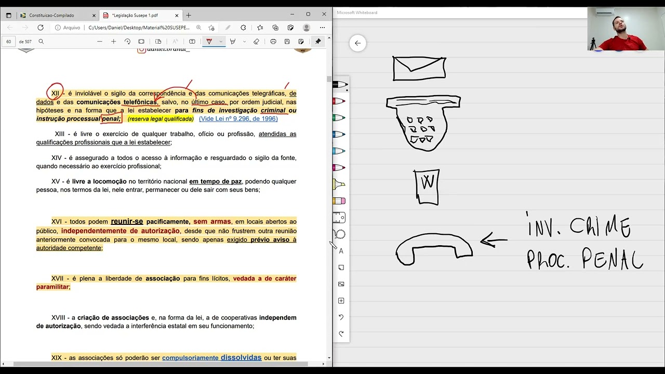This screenshot has width=665, height=374.
Task: Open browser Collections
Action: pyautogui.click(x=275, y=28)
